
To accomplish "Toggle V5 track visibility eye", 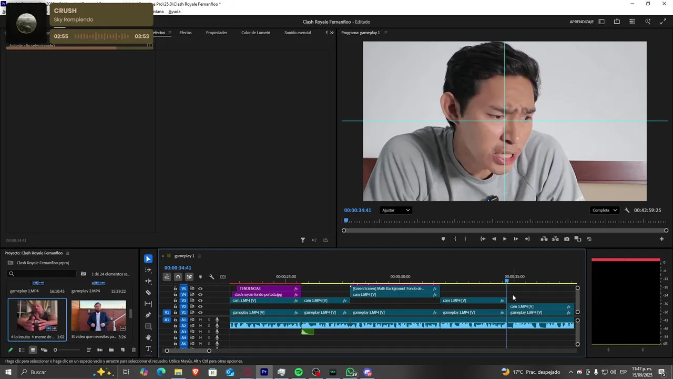I will coord(200,288).
